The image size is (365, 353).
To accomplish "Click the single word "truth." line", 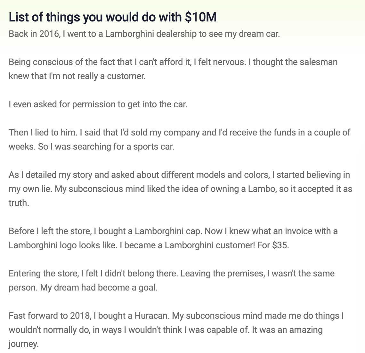I will 19,203.
